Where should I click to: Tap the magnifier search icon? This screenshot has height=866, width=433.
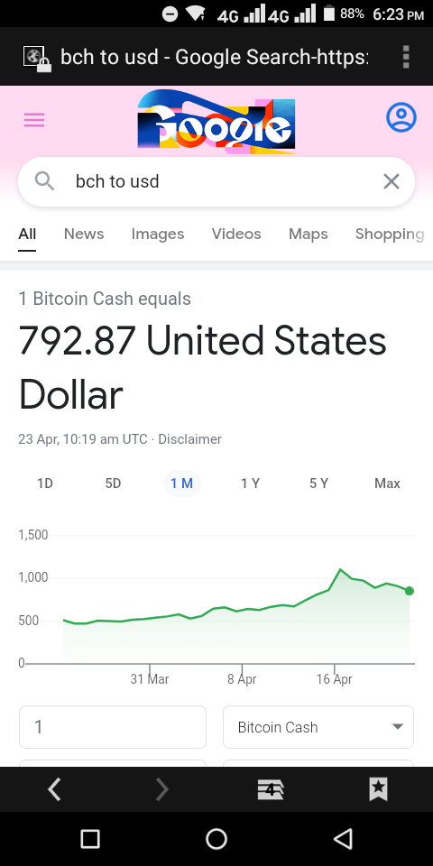(x=44, y=180)
